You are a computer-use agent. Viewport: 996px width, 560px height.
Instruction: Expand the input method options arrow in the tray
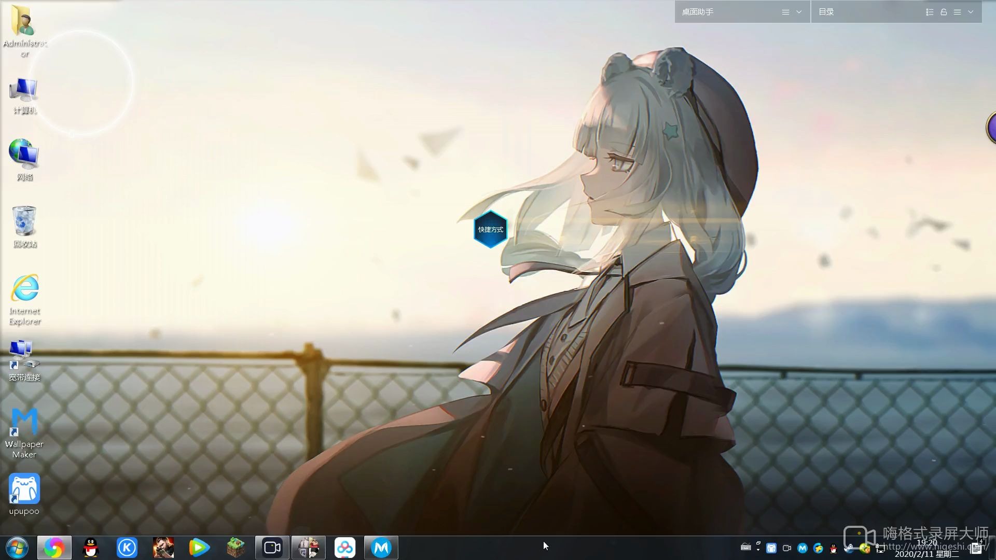[x=758, y=550]
